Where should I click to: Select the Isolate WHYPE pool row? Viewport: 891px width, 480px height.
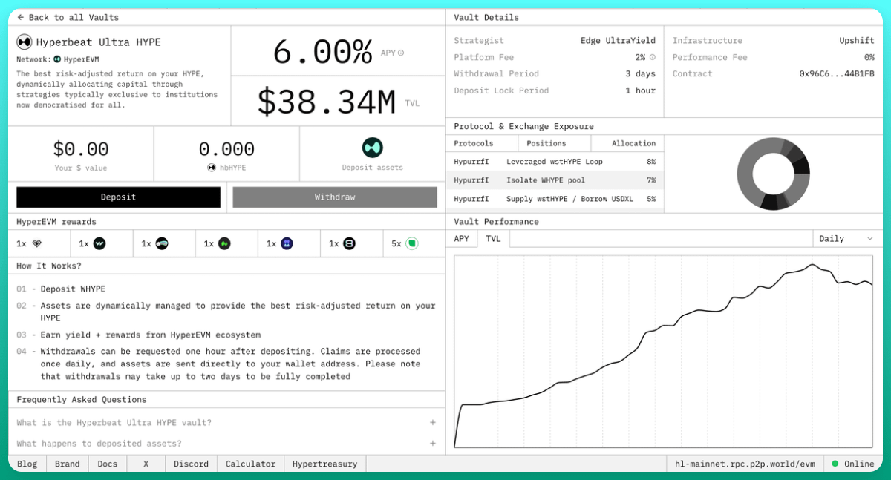point(555,180)
